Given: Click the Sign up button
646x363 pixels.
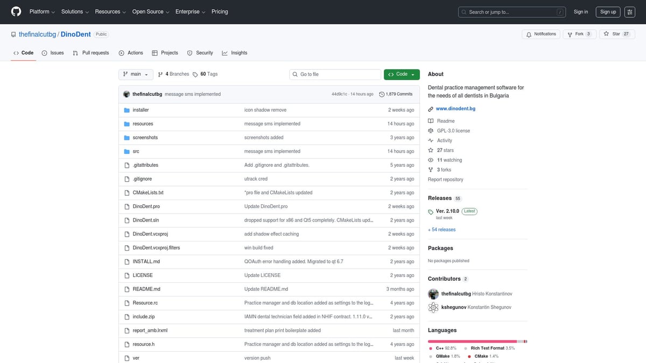Looking at the screenshot, I should click(608, 12).
